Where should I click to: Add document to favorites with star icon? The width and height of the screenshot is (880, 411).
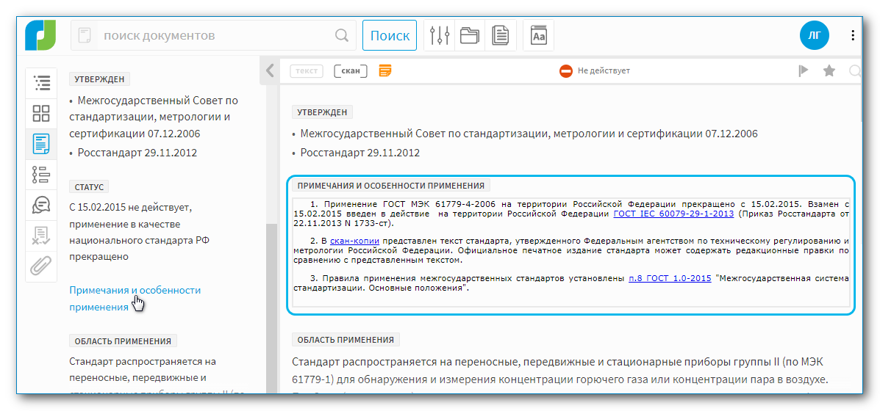click(x=829, y=70)
